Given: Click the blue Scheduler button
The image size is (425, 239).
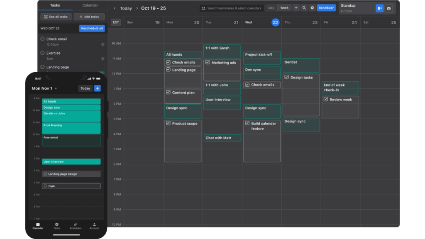Looking at the screenshot, I should [x=326, y=8].
